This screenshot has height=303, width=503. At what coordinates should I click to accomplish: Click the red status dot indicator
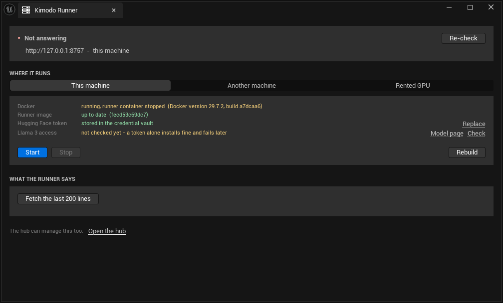pos(19,38)
